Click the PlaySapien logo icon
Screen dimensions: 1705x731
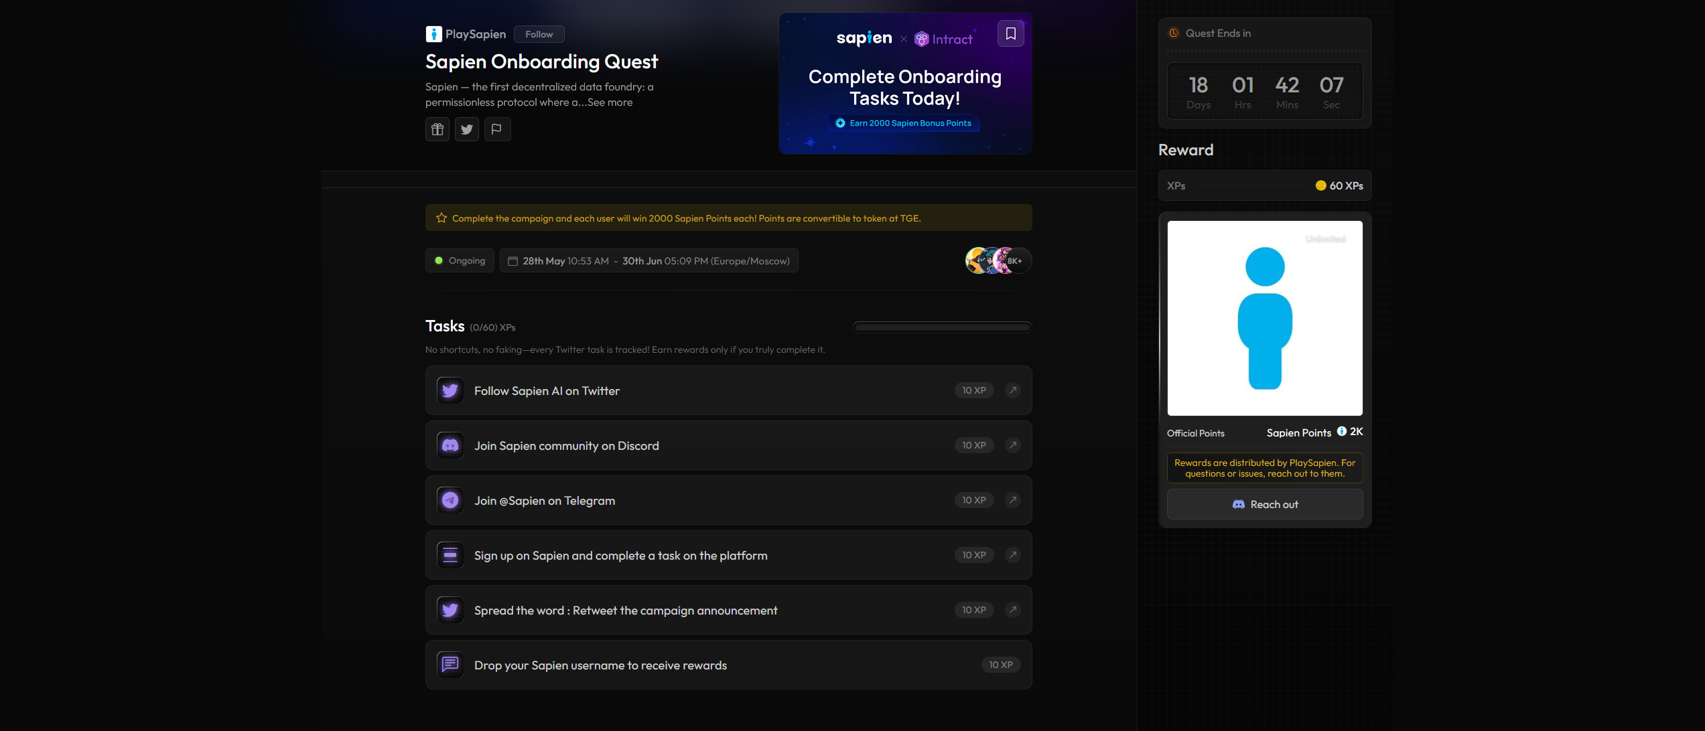(x=433, y=34)
